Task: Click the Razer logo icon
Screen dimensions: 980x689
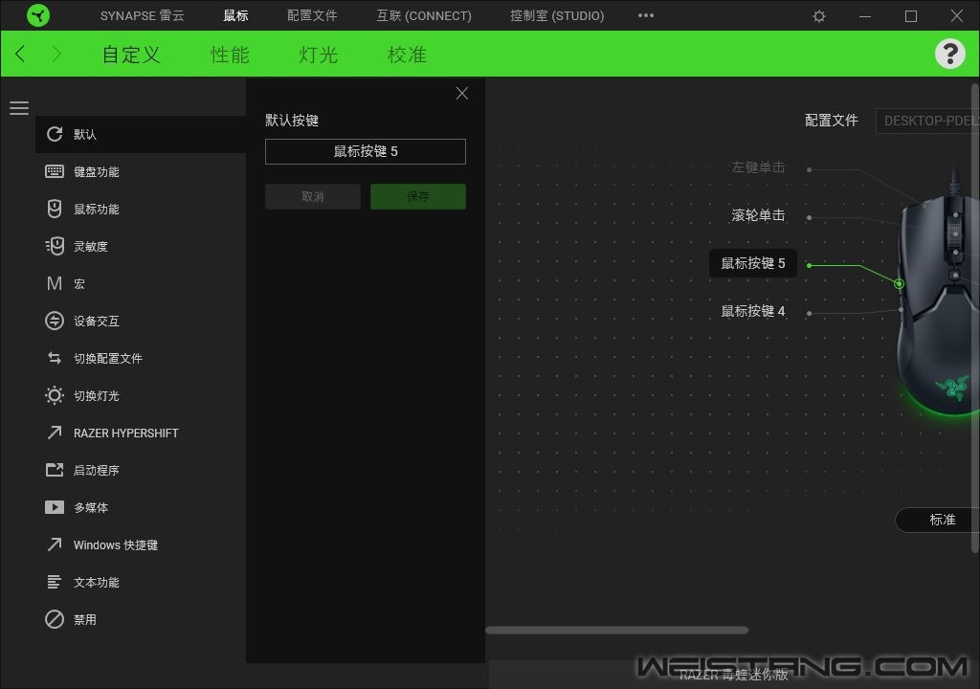Action: pyautogui.click(x=38, y=15)
